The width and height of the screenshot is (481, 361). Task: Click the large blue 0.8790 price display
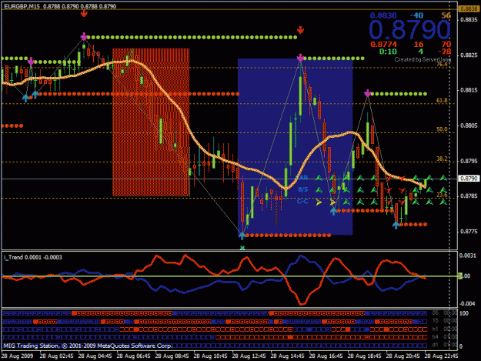(x=409, y=30)
